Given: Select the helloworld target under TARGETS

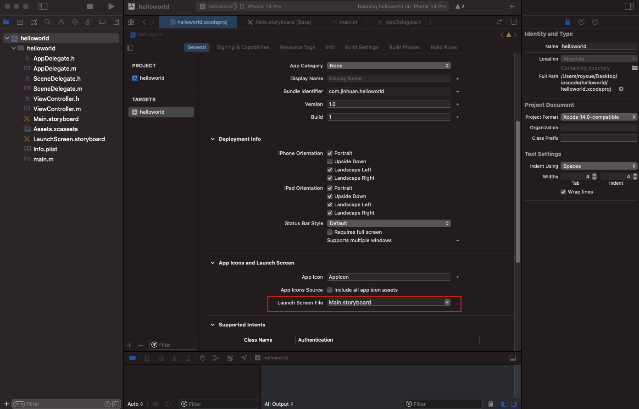Looking at the screenshot, I should tap(161, 112).
